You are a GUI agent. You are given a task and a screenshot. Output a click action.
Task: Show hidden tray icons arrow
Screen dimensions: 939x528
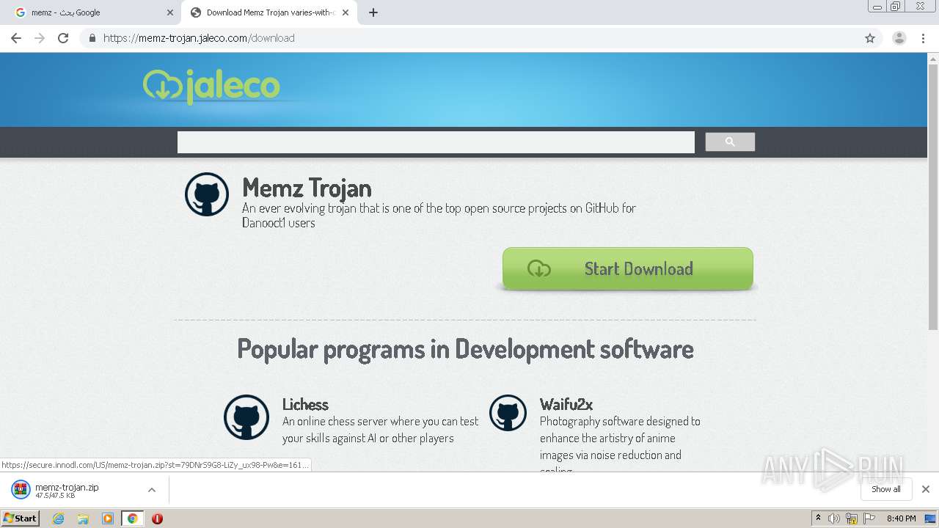(818, 518)
